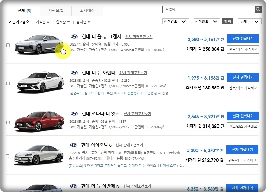This screenshot has width=266, height=192.
Task: Switch to the 시판모델 tab
Action: coord(56,11)
